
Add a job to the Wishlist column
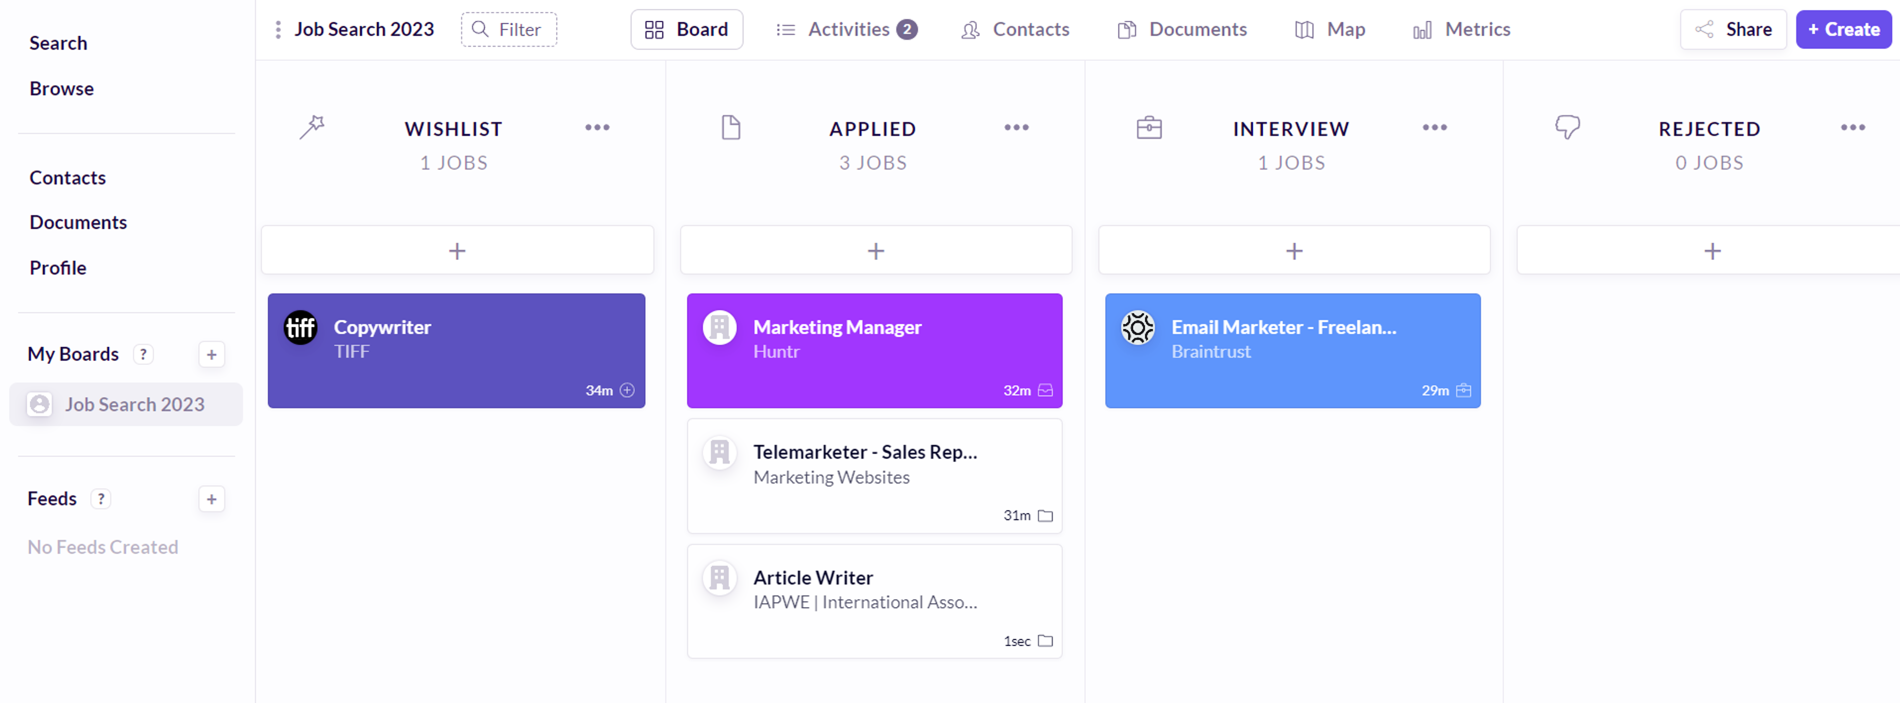point(457,251)
